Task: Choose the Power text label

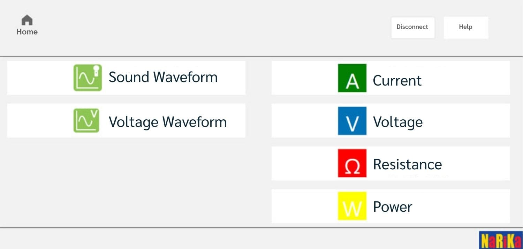Action: pyautogui.click(x=393, y=207)
